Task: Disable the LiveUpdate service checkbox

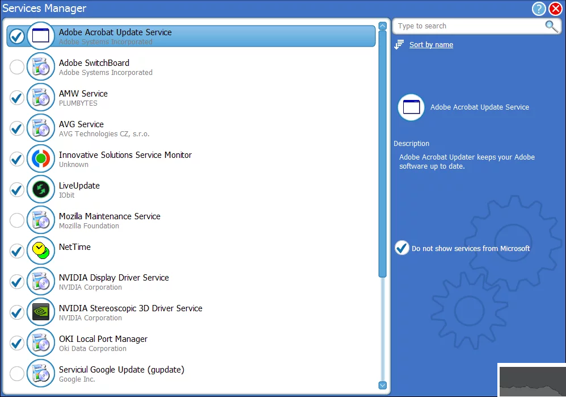Action: pyautogui.click(x=16, y=190)
